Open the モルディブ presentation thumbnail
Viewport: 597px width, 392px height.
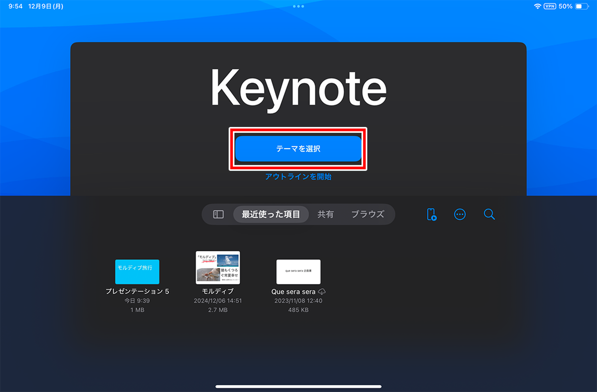pyautogui.click(x=218, y=267)
